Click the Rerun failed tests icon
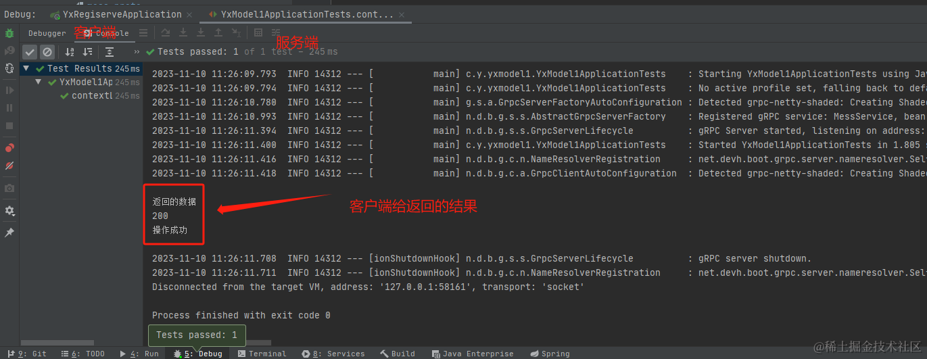This screenshot has width=927, height=359. pyautogui.click(x=9, y=51)
